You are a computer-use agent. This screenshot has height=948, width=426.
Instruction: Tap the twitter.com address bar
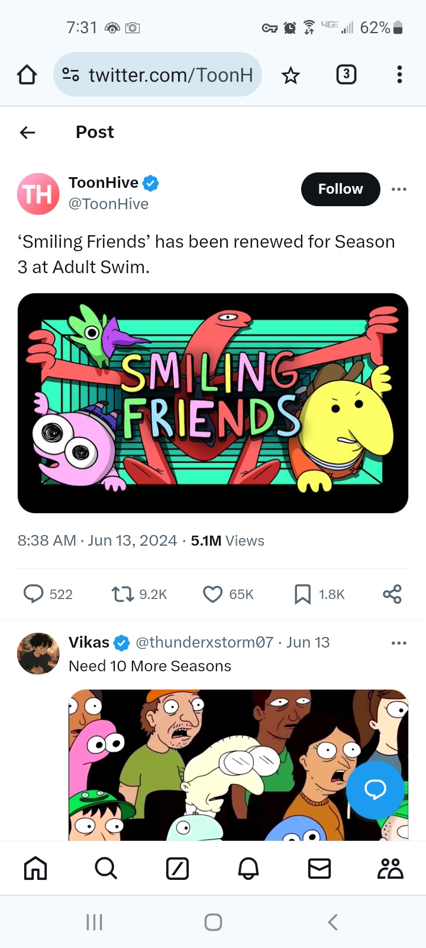pos(157,75)
